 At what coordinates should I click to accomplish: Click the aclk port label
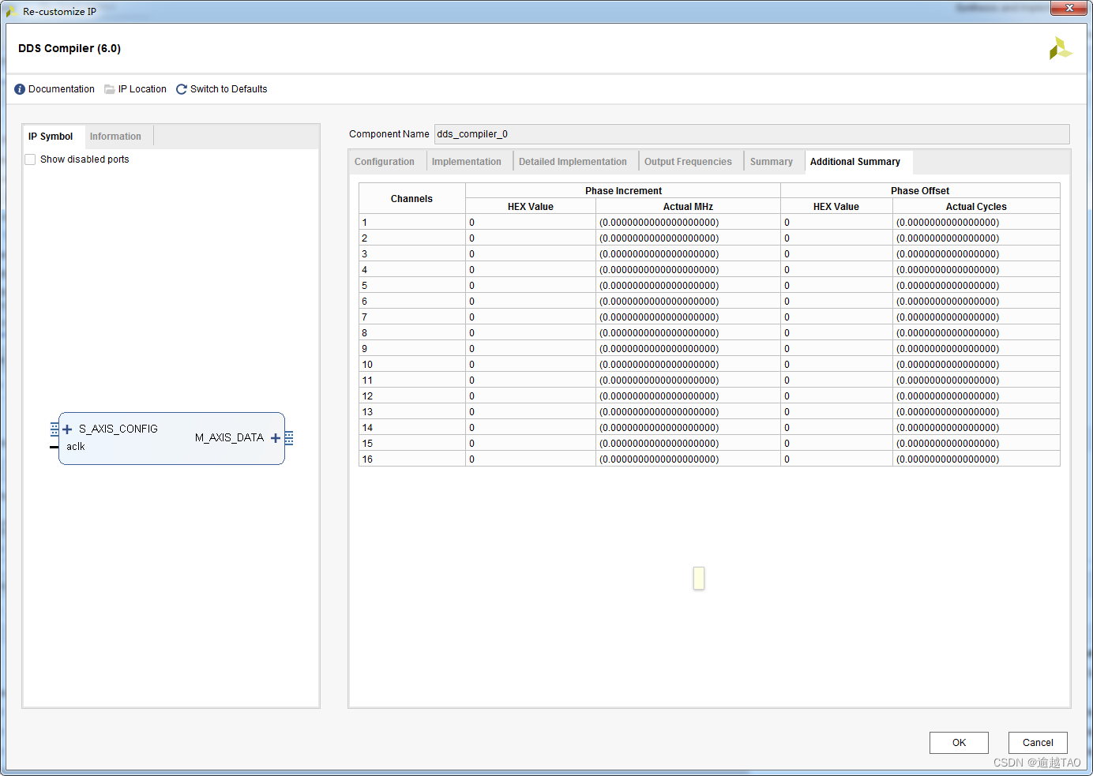[x=76, y=447]
